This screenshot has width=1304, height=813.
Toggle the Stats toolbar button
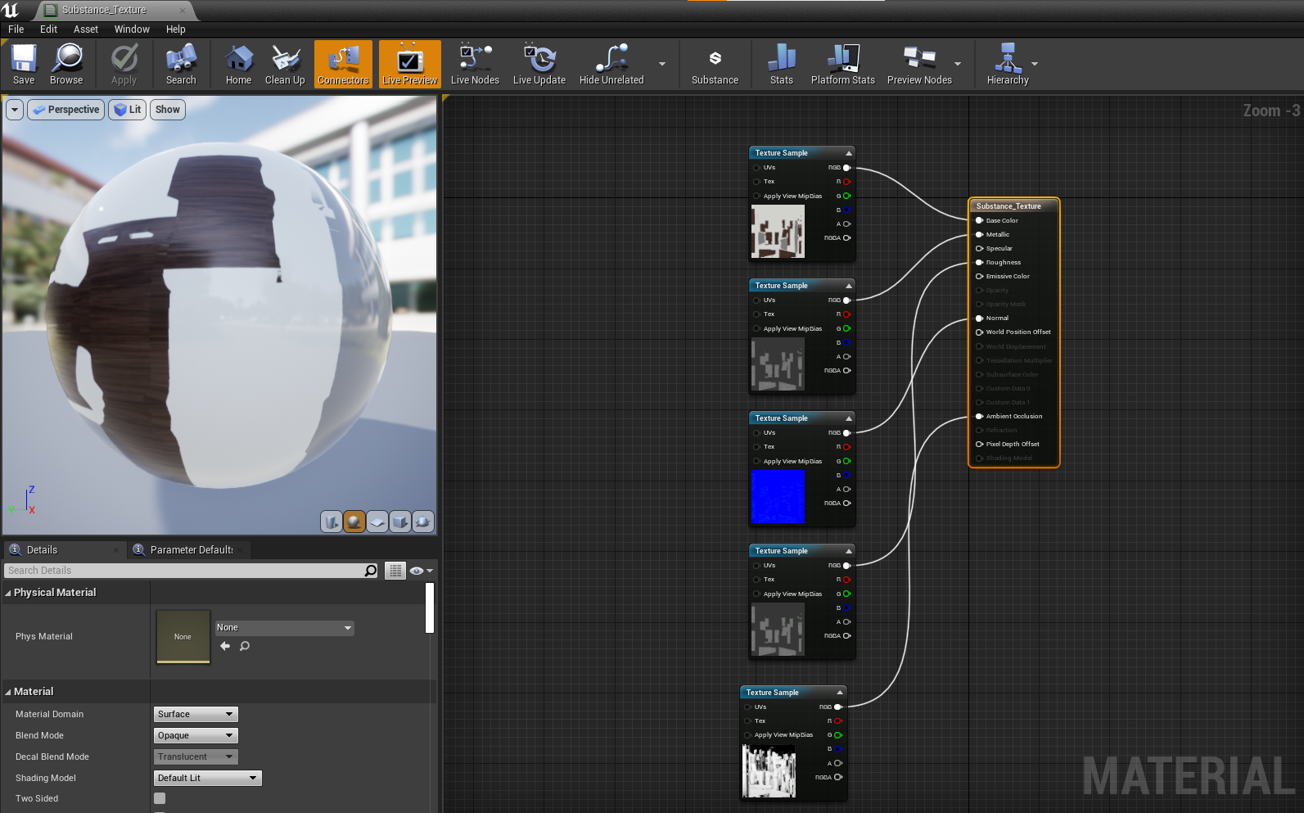click(x=782, y=65)
